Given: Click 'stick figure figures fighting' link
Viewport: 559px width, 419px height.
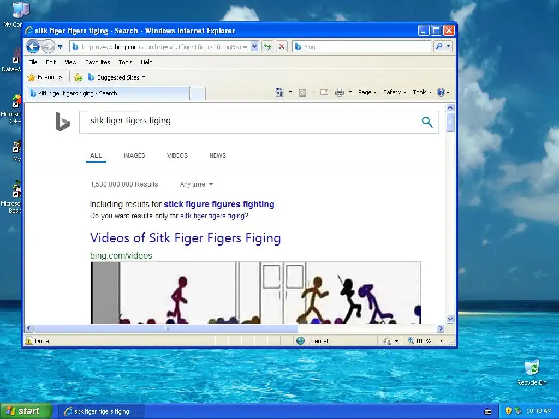Looking at the screenshot, I should pos(219,204).
